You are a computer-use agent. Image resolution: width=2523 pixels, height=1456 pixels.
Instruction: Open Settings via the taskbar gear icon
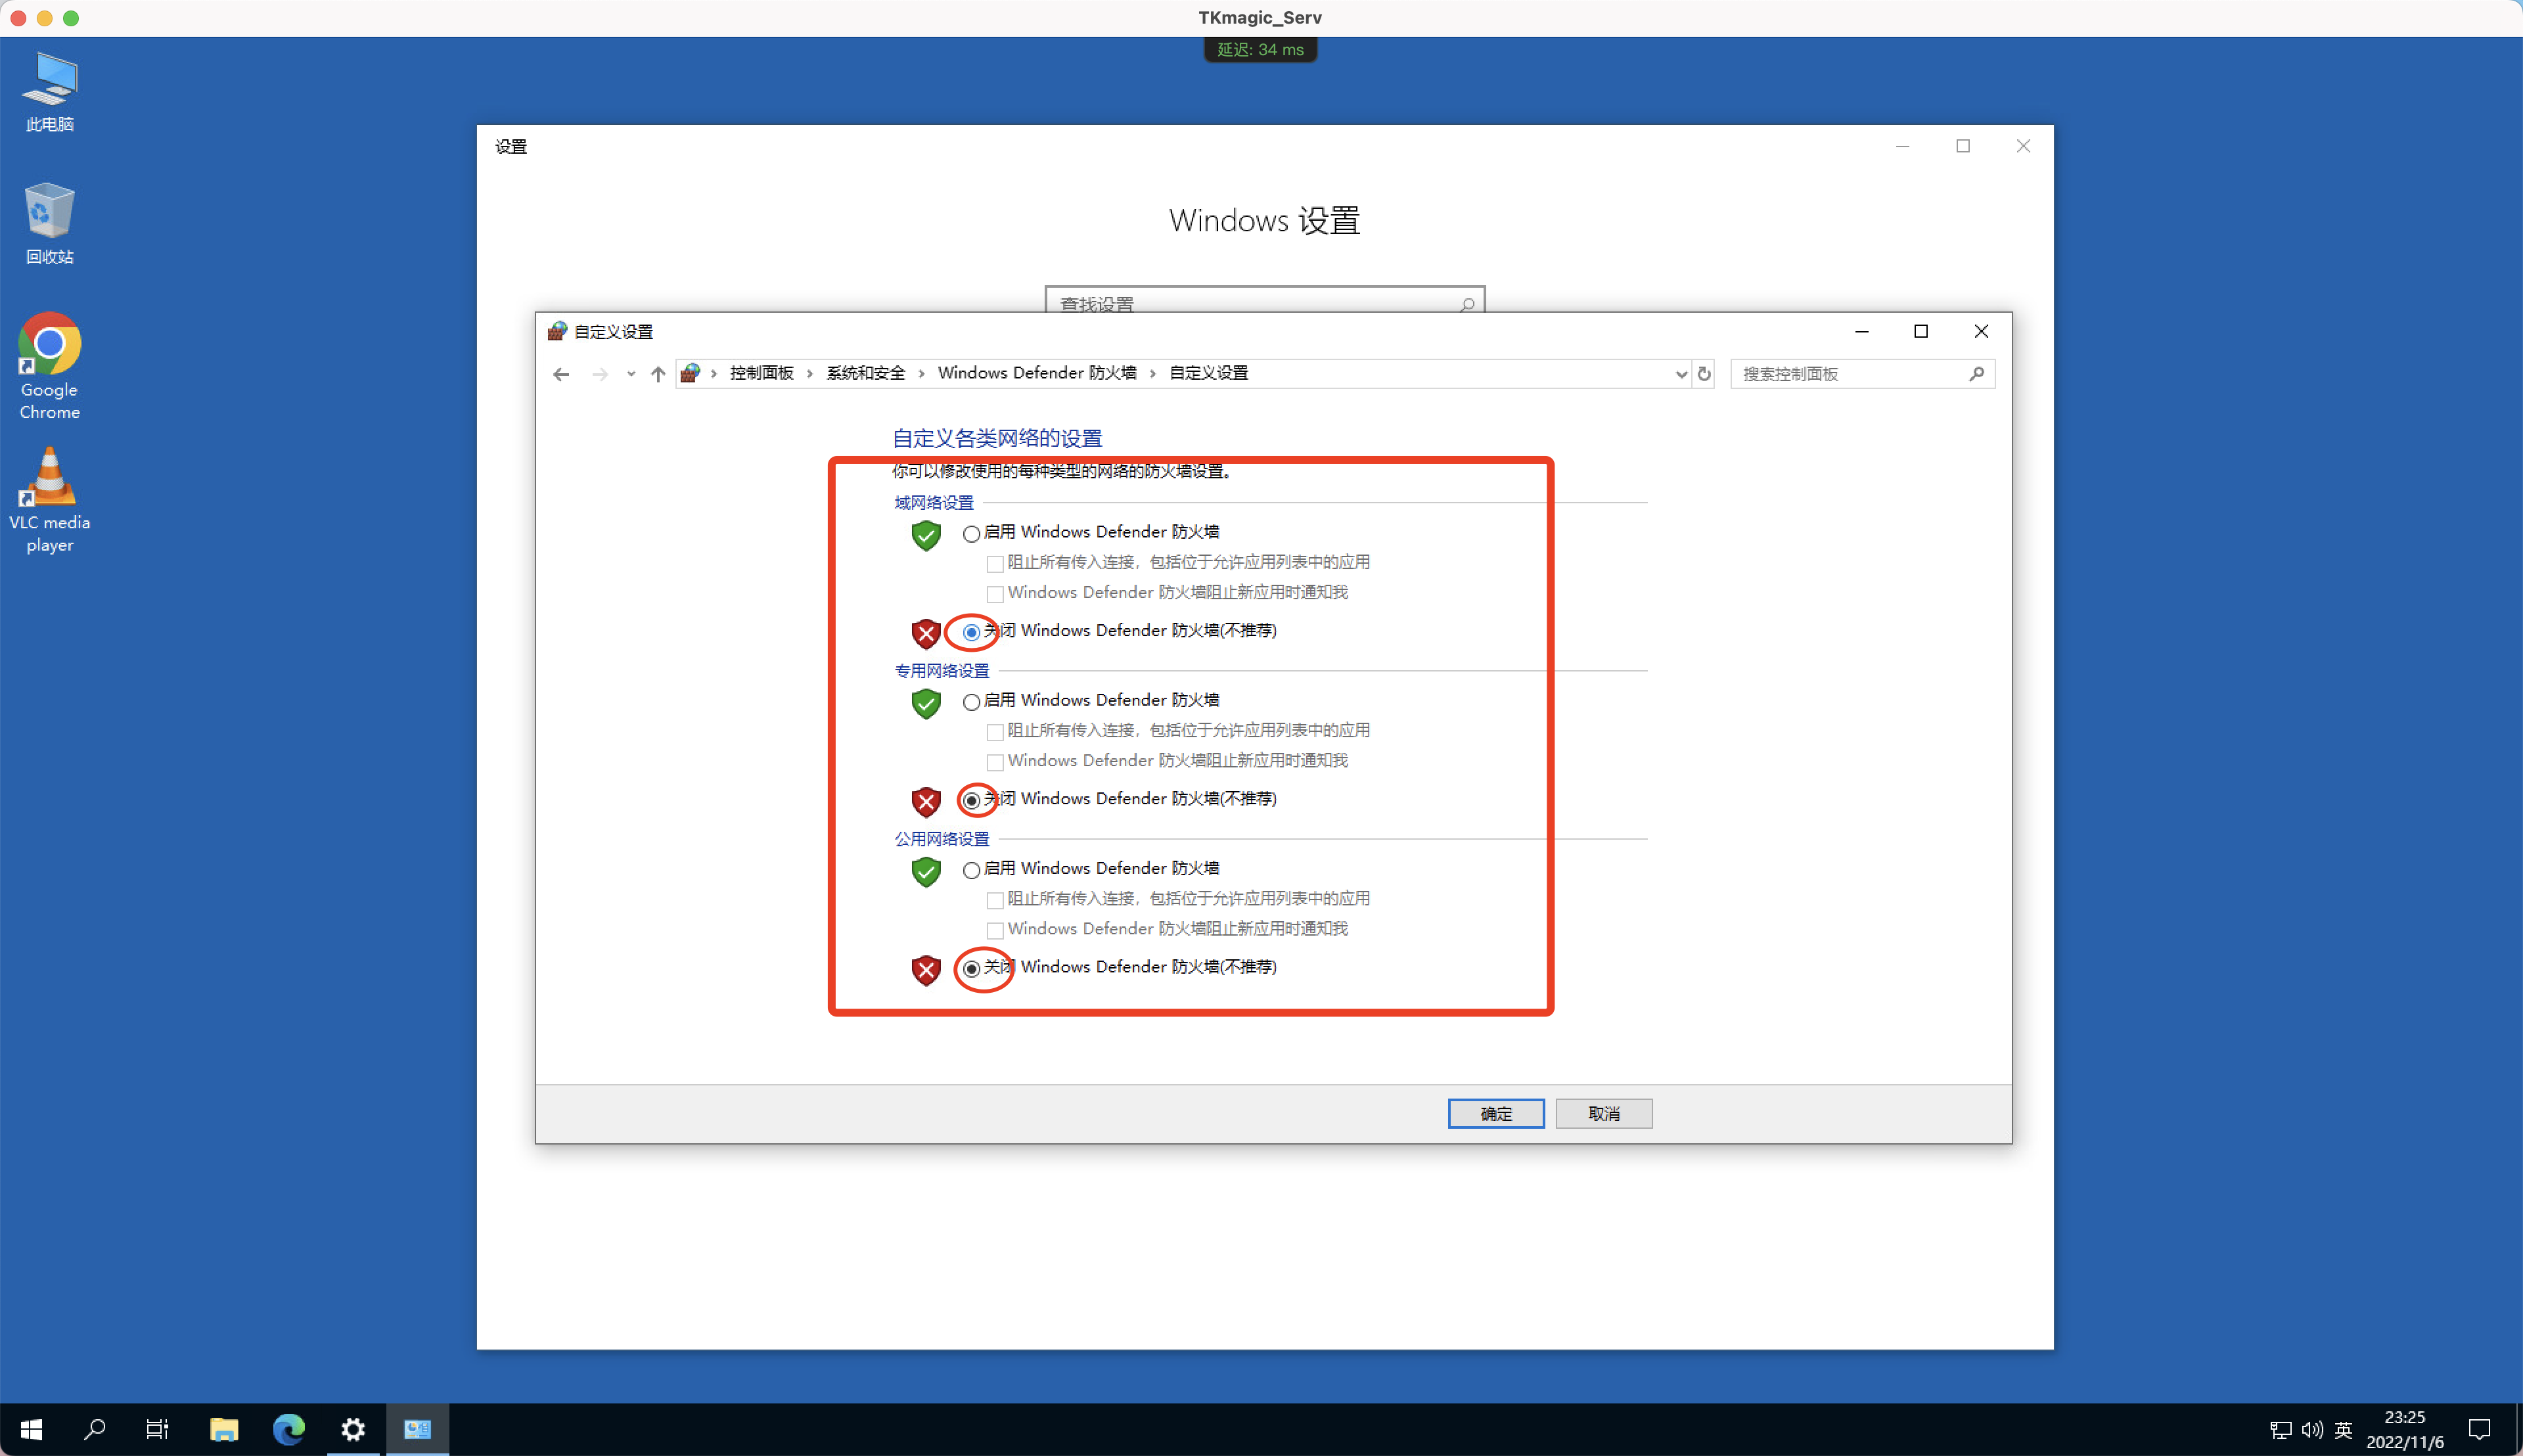point(352,1429)
